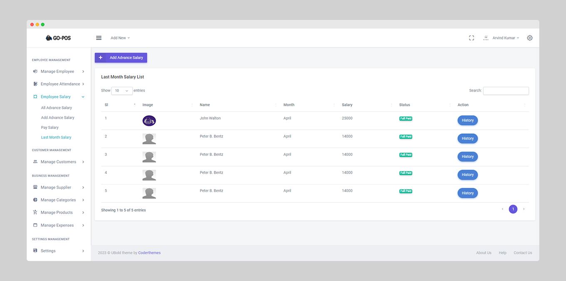Sort table by Salary column header
The height and width of the screenshot is (281, 566).
click(367, 105)
